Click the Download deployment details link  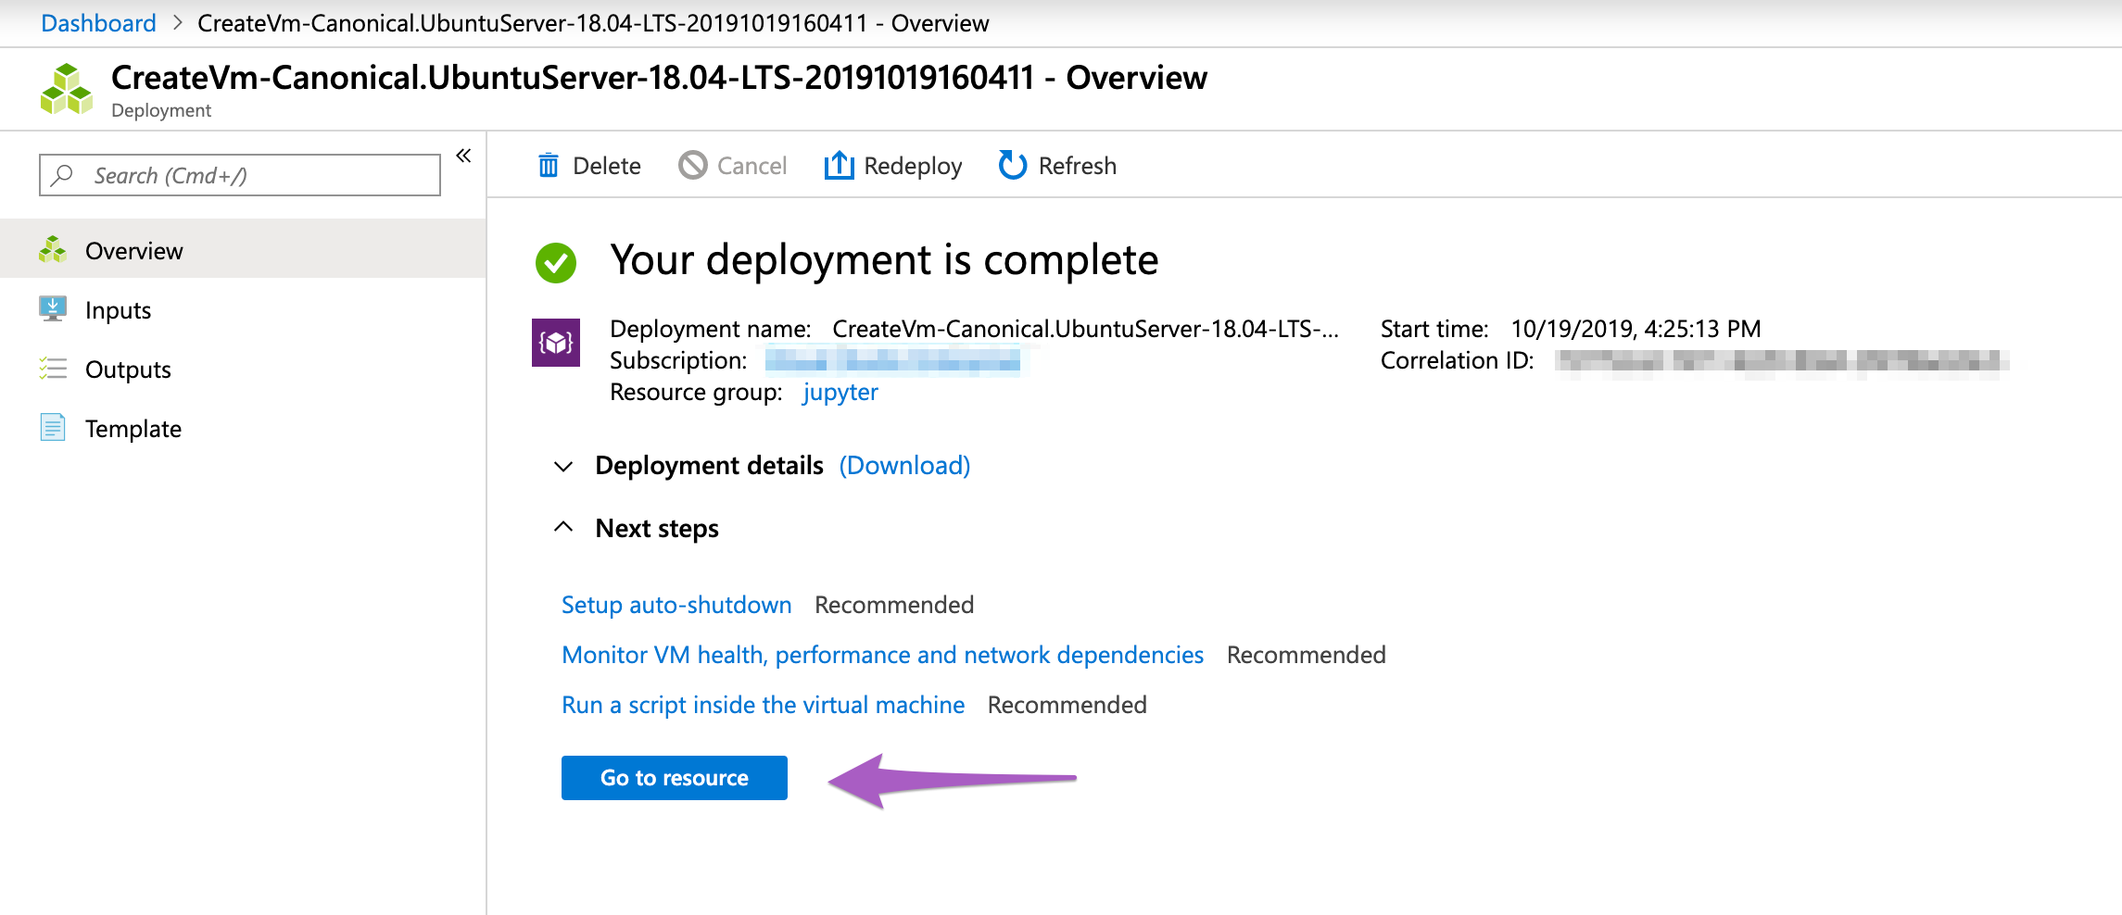coord(904,465)
